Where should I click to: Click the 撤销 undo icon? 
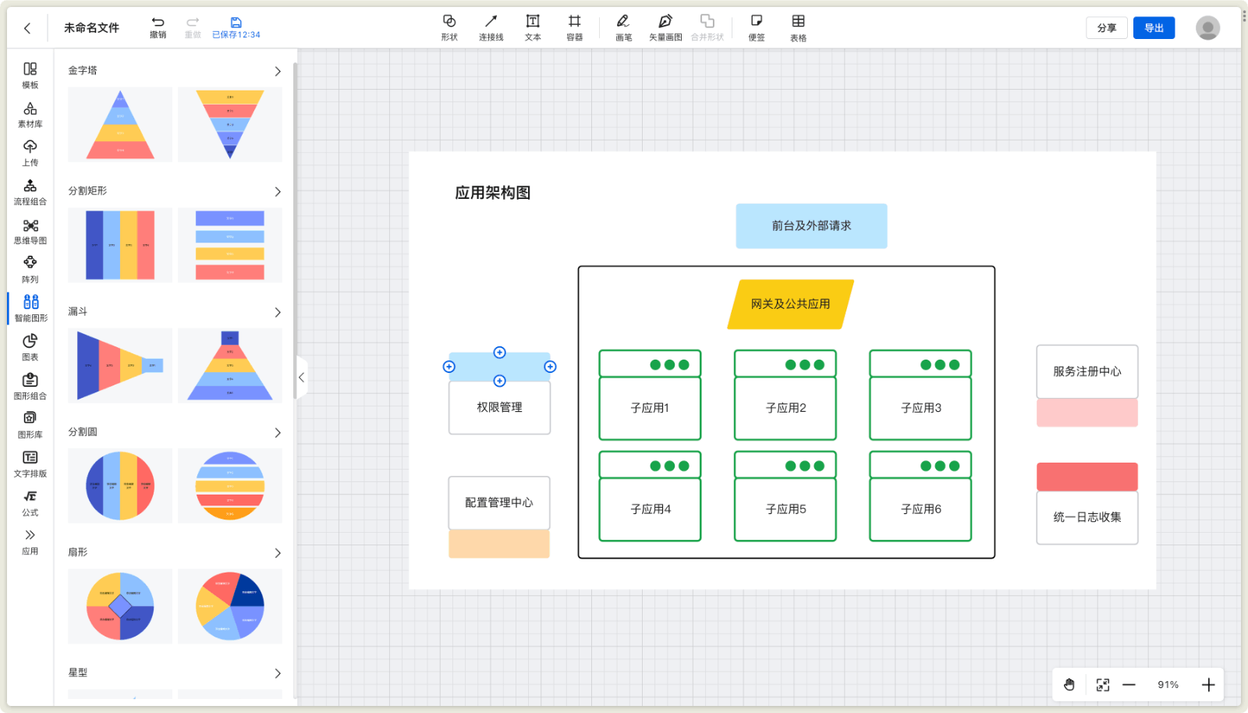[158, 27]
